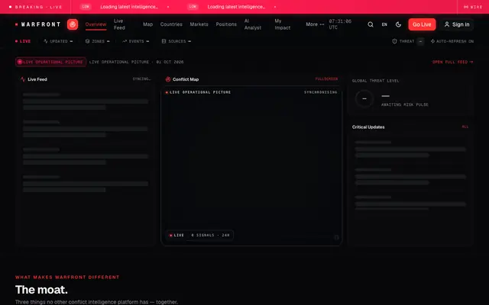Click the THREAT shield icon

(x=394, y=41)
